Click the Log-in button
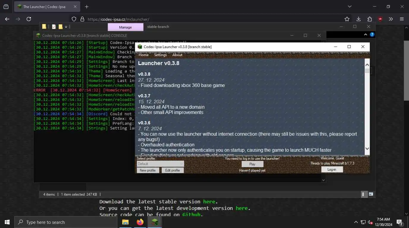 [x=332, y=170]
